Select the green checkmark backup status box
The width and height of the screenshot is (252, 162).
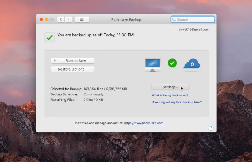(x=50, y=37)
